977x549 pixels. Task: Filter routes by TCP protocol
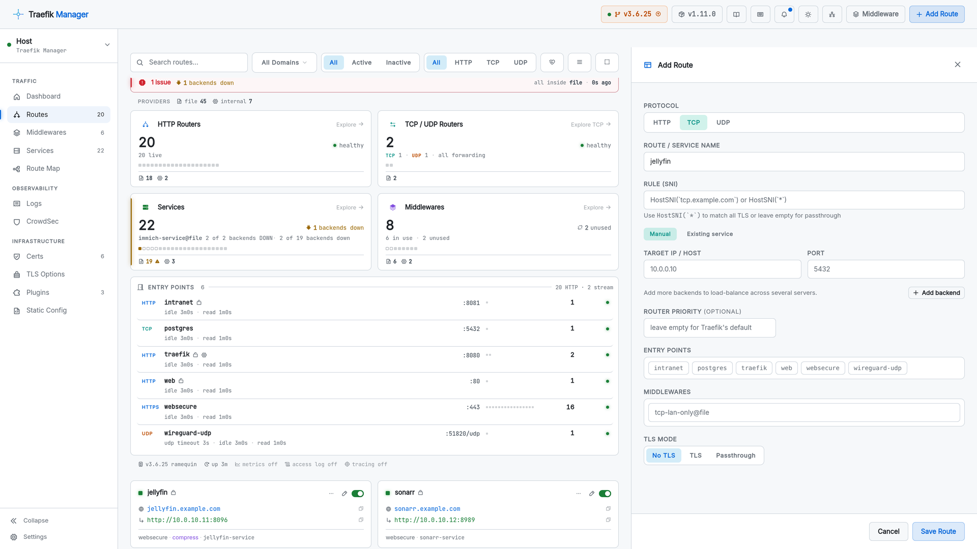[493, 63]
